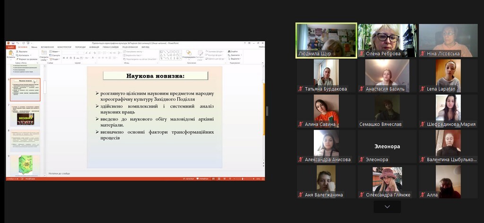This screenshot has width=484, height=223.
Task: Click the Shape Outline (Контур фігури) option
Action: click(215, 55)
